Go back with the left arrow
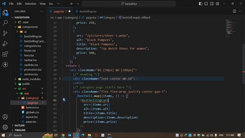 72,4
